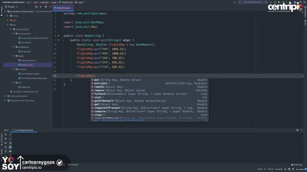The width and height of the screenshot is (307, 172).
Task: Open the MapOperations class file
Action: (27, 61)
